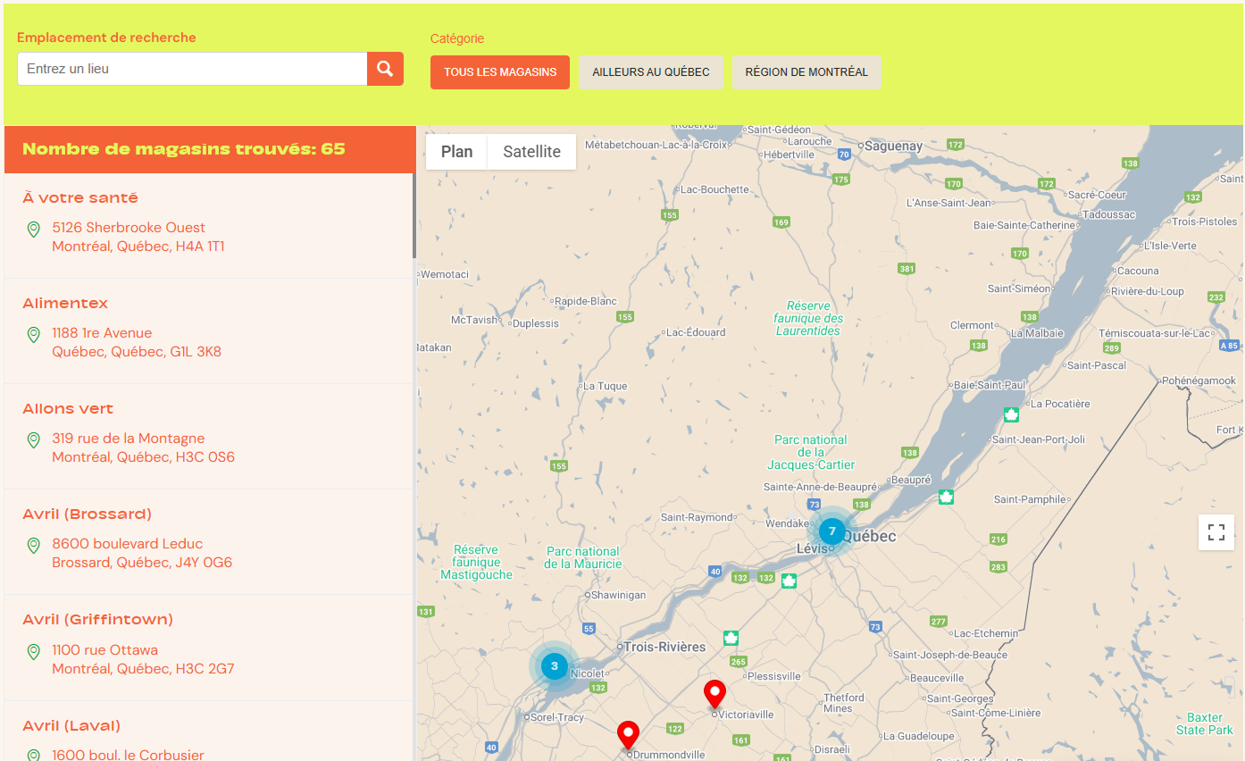Click Parc national de la Mauricie label
The image size is (1245, 761).
[583, 557]
